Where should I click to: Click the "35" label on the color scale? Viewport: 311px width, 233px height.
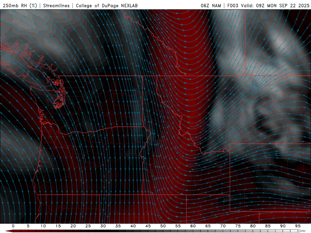118,226
